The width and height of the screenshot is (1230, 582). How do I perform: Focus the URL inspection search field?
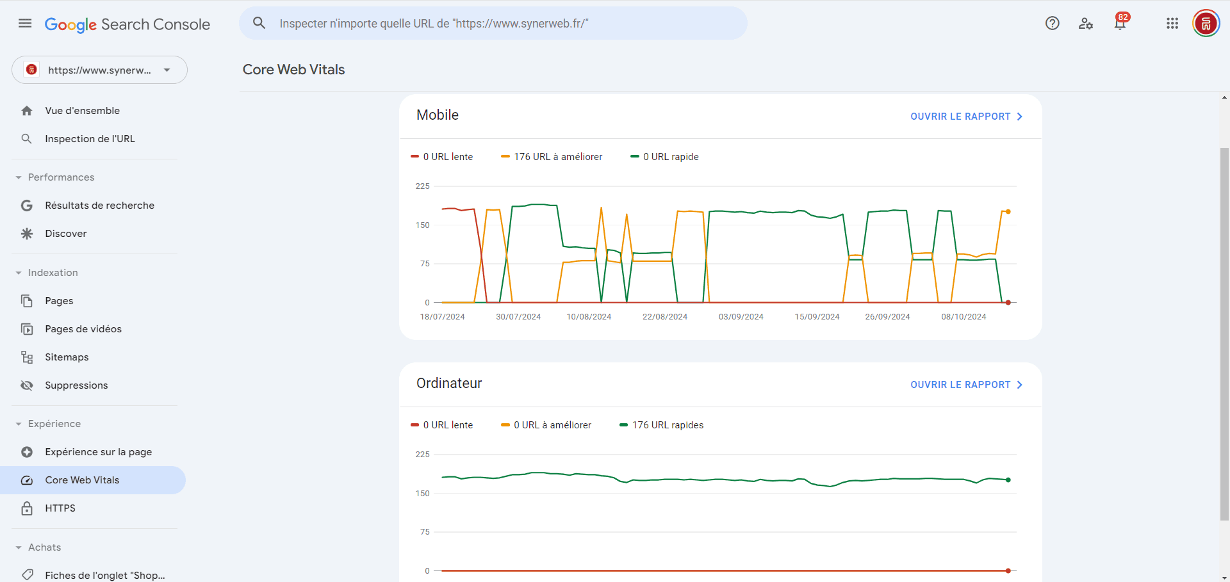[x=493, y=24]
